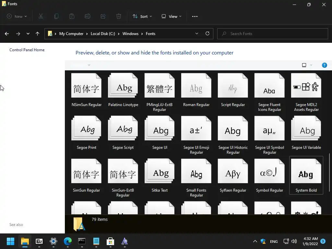The image size is (332, 249).
Task: Navigate to My Computer breadcrumb
Action: pos(71,34)
